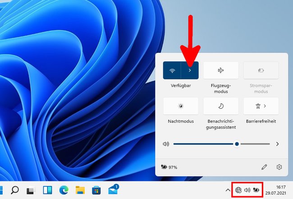This screenshot has height=199, width=293.
Task: Open Task View on the taskbar
Action: click(x=31, y=190)
